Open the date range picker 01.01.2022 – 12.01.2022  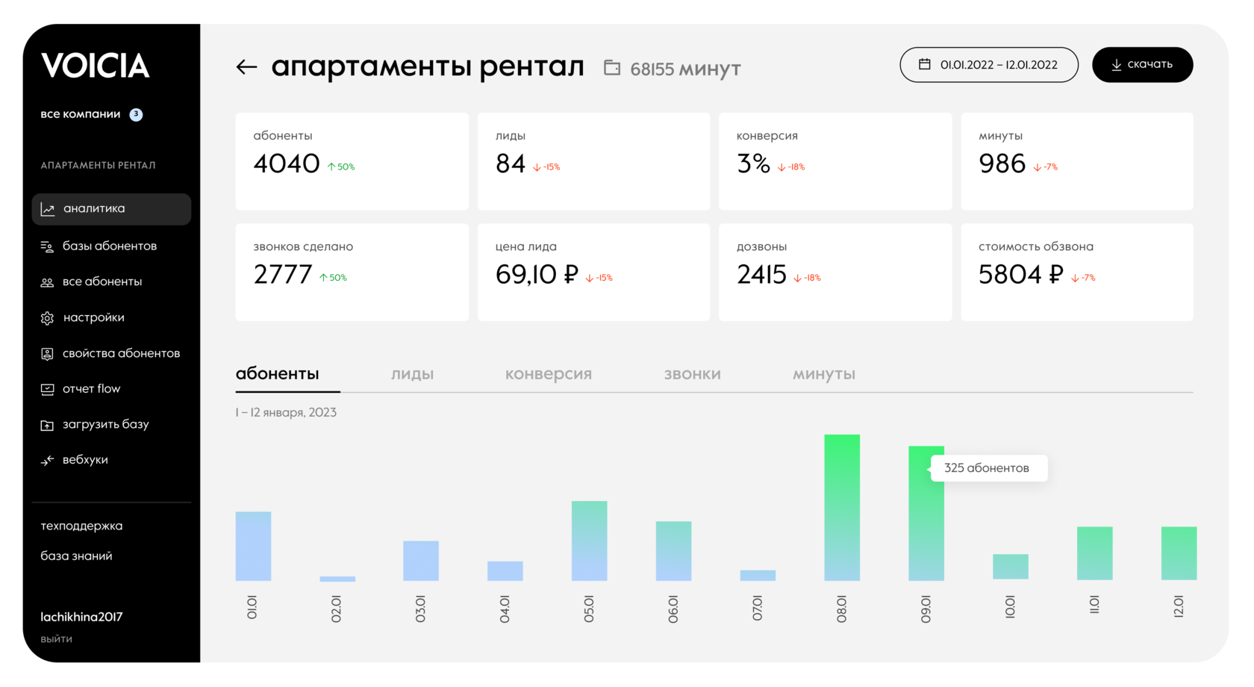[x=989, y=65]
